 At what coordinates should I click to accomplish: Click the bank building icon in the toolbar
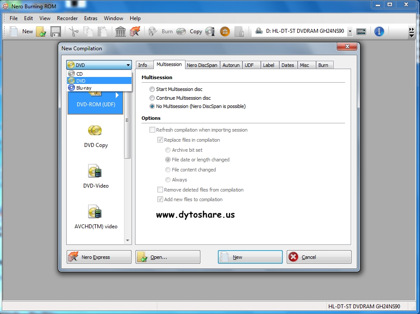point(120,31)
